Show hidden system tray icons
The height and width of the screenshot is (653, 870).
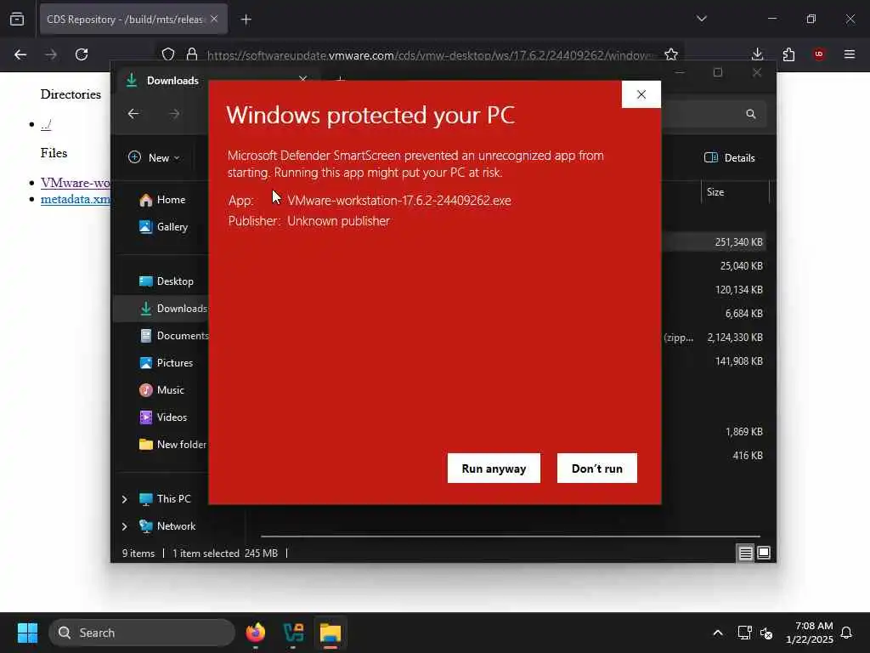718,633
